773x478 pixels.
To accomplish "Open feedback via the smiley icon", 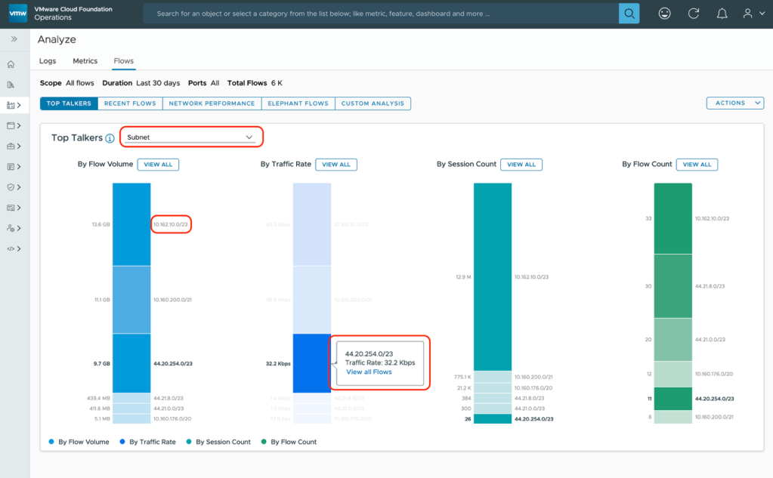I will pyautogui.click(x=664, y=14).
